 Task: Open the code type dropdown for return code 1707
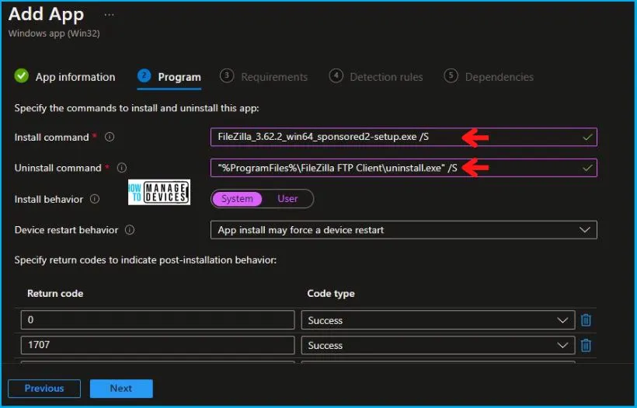438,346
